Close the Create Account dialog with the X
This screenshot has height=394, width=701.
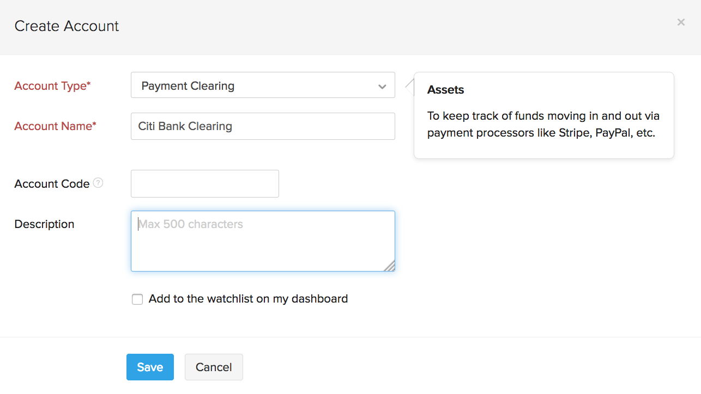tap(680, 22)
